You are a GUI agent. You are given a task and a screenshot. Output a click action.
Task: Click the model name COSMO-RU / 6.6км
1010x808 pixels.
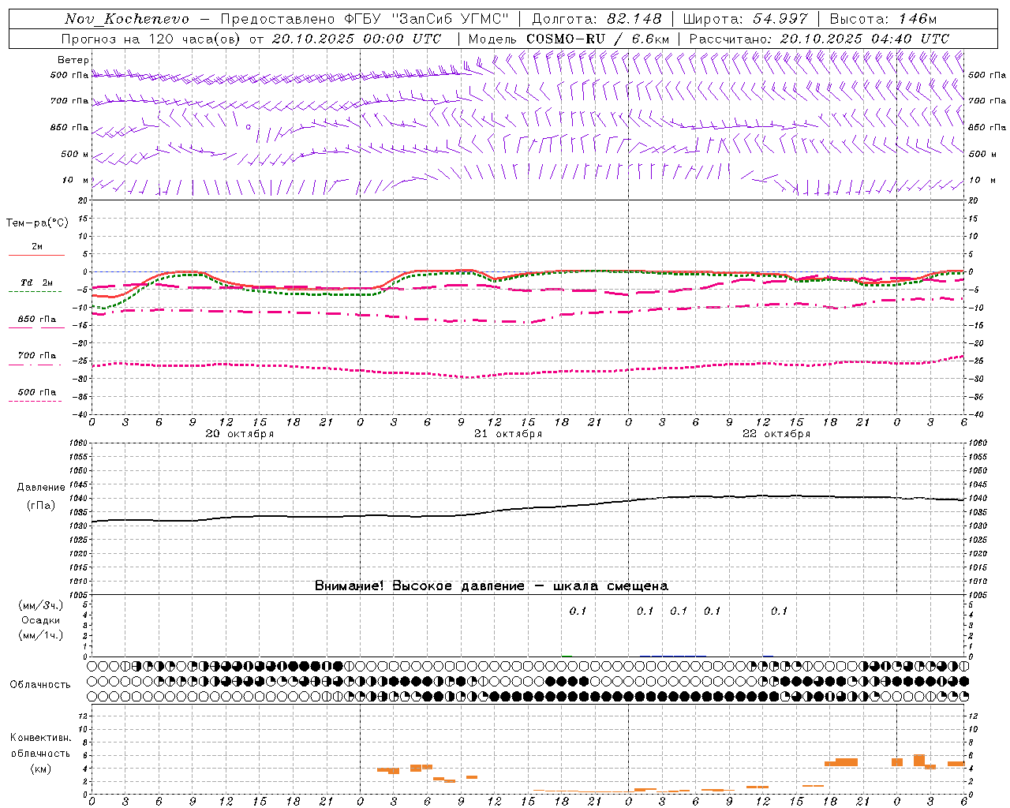(x=598, y=39)
